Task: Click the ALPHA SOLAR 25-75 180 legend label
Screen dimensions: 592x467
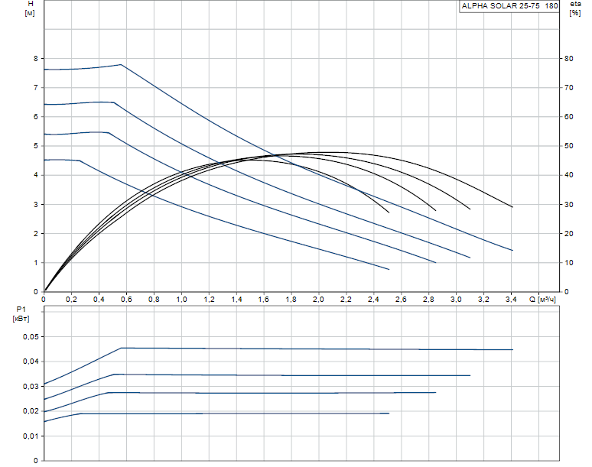Action: tap(509, 6)
